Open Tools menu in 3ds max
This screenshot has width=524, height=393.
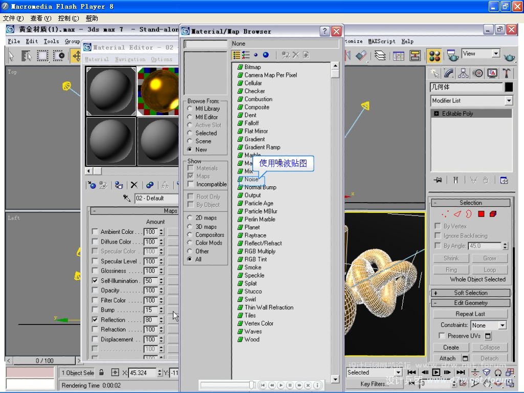51,41
